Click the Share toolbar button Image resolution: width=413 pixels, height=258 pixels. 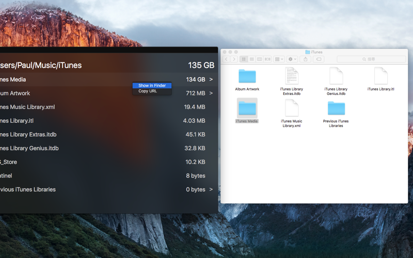tap(306, 59)
